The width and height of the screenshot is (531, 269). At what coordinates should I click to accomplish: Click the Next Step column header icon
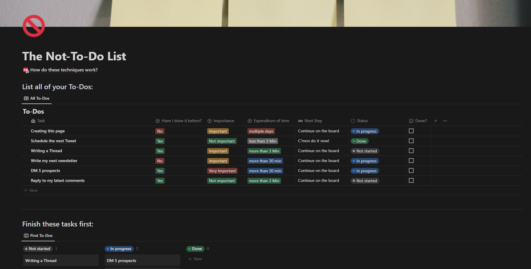[300, 121]
